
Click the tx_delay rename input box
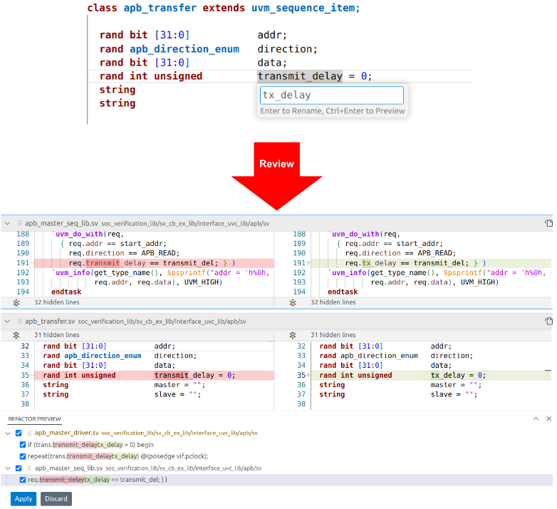(331, 96)
